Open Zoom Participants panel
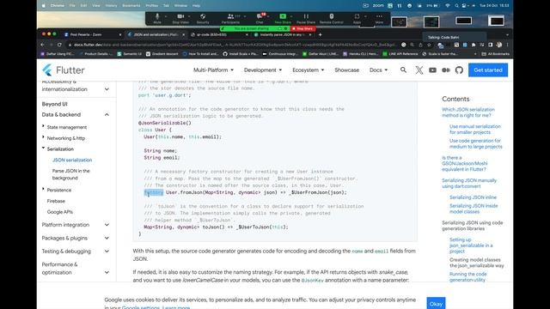Viewport: 550px width, 309px height. pyautogui.click(x=230, y=18)
